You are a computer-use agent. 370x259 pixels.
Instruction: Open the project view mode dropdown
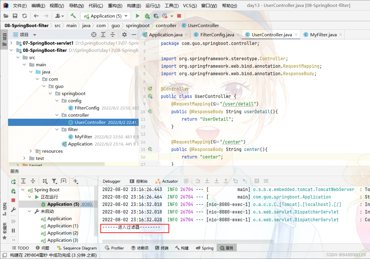[35, 35]
